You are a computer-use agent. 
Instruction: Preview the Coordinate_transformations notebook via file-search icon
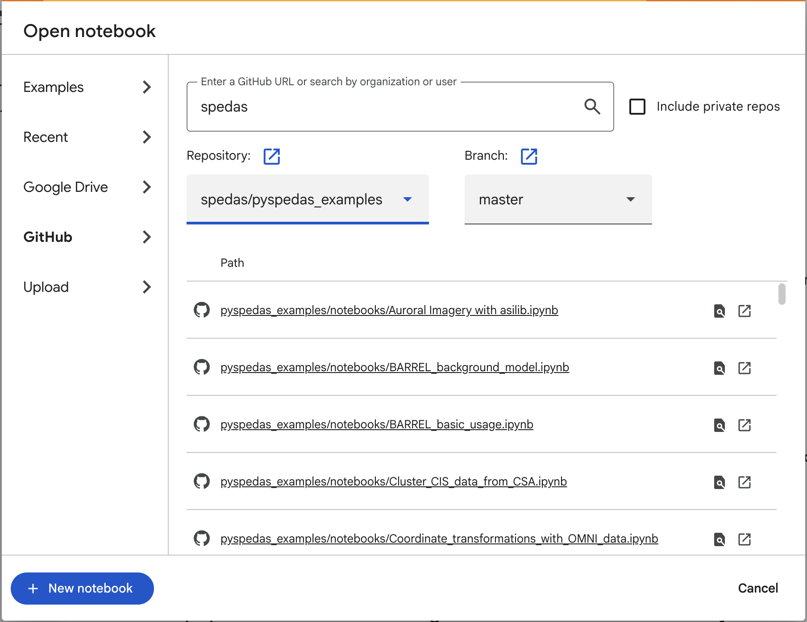pyautogui.click(x=720, y=539)
